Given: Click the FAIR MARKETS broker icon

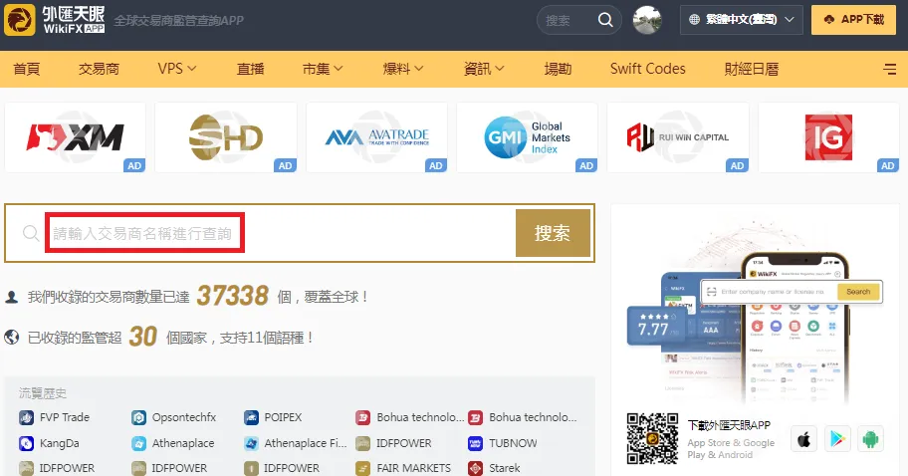Looking at the screenshot, I should 363,468.
